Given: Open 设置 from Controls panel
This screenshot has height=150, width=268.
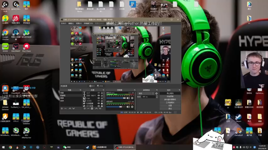Looking at the screenshot, I should (170, 106).
